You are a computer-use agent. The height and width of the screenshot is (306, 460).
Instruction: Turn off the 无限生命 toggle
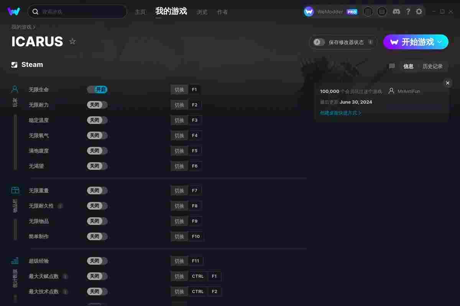click(x=97, y=90)
